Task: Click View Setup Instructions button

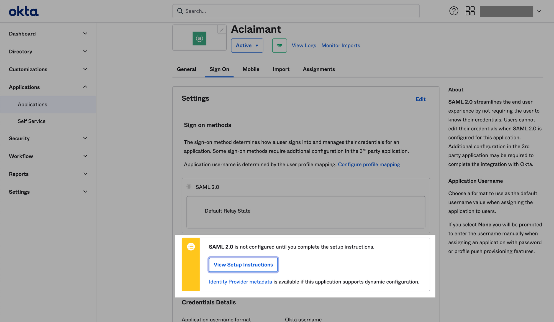Action: tap(243, 265)
